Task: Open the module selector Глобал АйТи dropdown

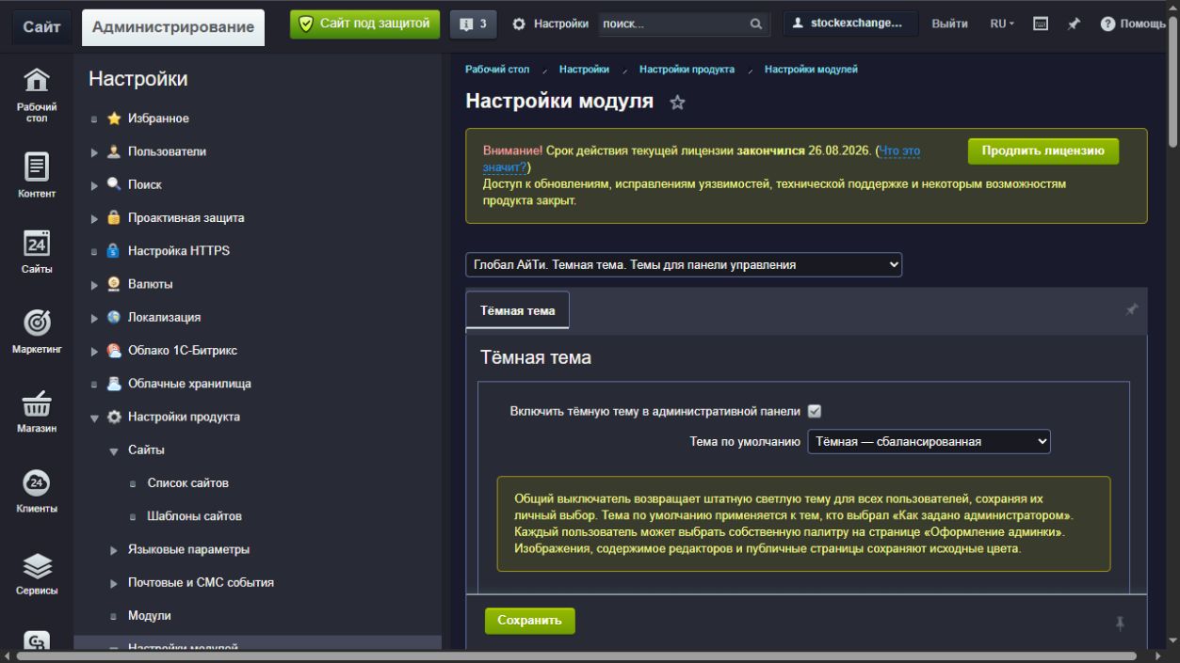Action: (x=684, y=265)
